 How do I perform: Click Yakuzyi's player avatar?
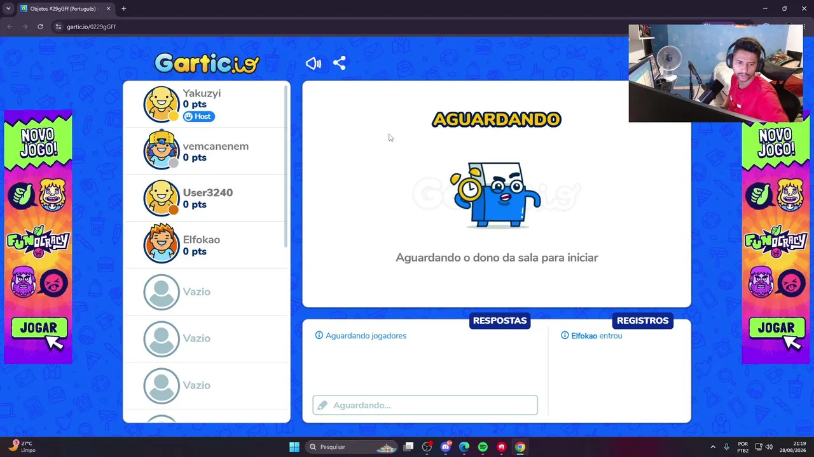(162, 104)
